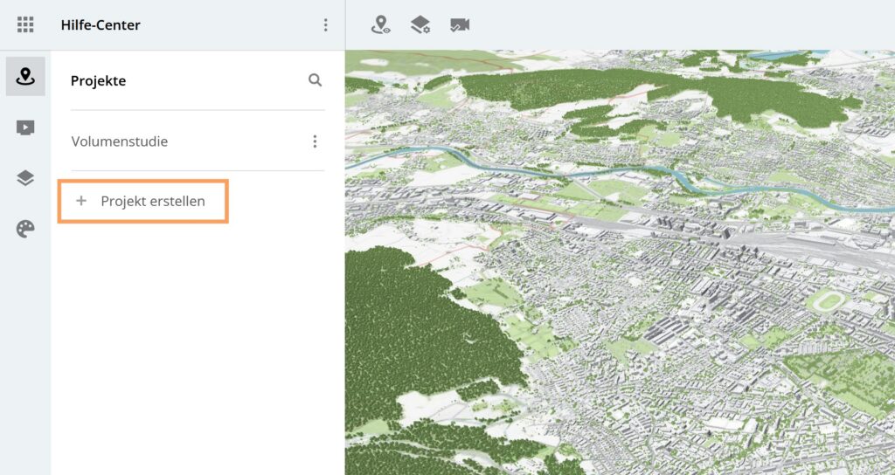The width and height of the screenshot is (895, 475).
Task: Switch to the presentation panel in sidebar
Action: 25,127
